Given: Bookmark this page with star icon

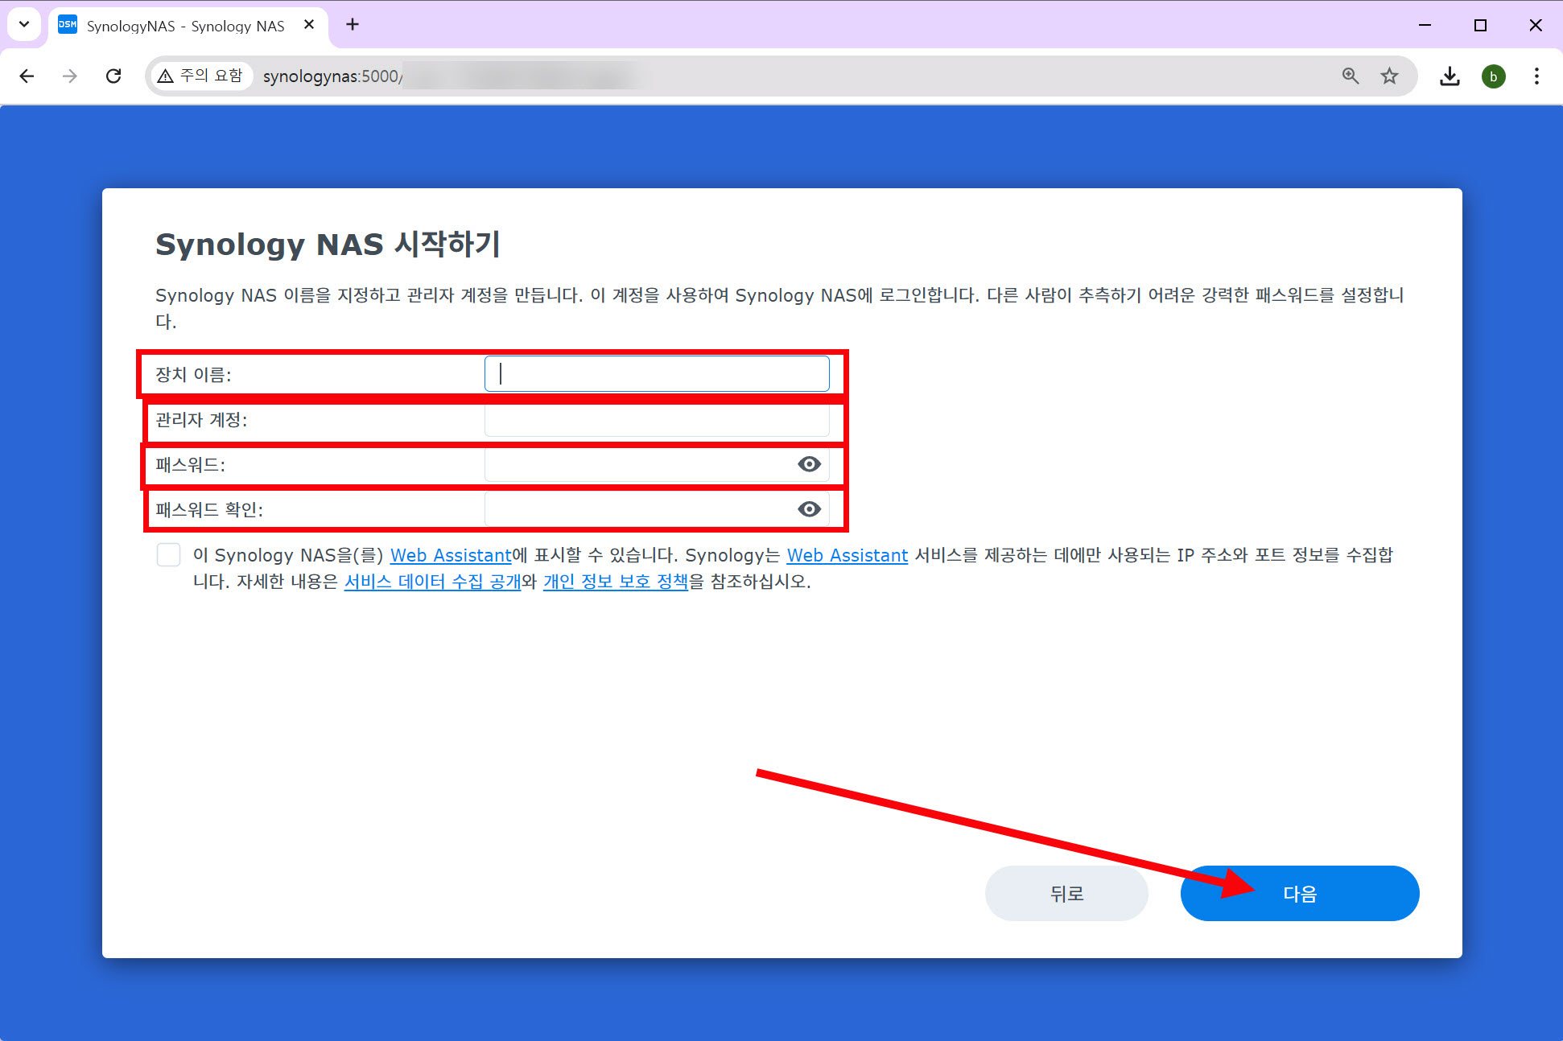Looking at the screenshot, I should pos(1389,76).
